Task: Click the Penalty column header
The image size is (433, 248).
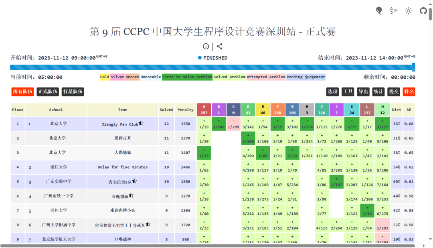Action: pos(186,110)
